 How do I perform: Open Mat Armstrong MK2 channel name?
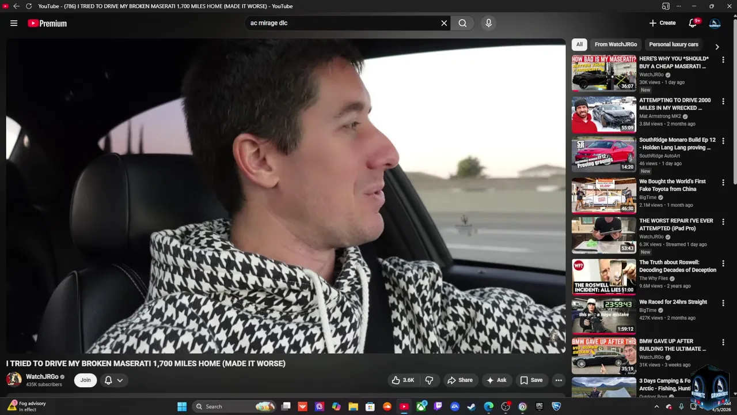click(x=660, y=116)
